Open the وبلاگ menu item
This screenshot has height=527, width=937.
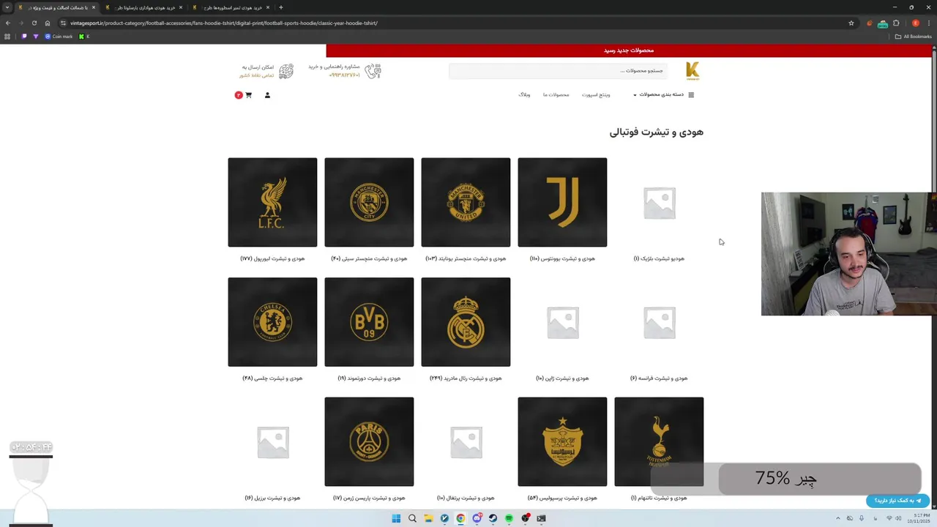point(524,94)
